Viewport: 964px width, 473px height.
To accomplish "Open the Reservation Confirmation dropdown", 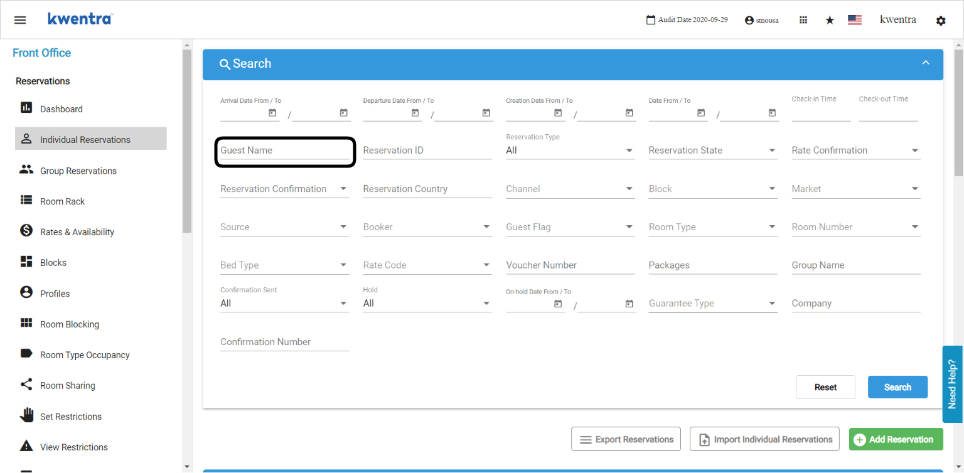I will [x=285, y=189].
